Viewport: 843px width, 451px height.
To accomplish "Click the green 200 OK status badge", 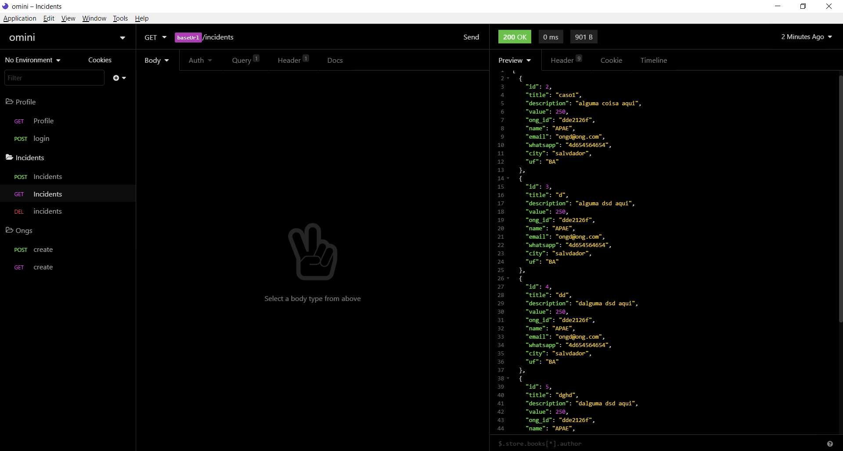I will click(x=515, y=37).
